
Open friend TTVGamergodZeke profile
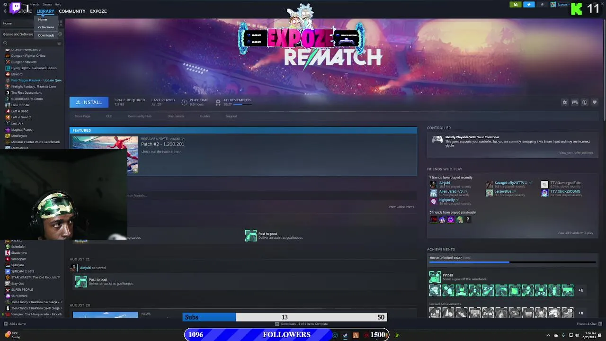click(x=565, y=183)
